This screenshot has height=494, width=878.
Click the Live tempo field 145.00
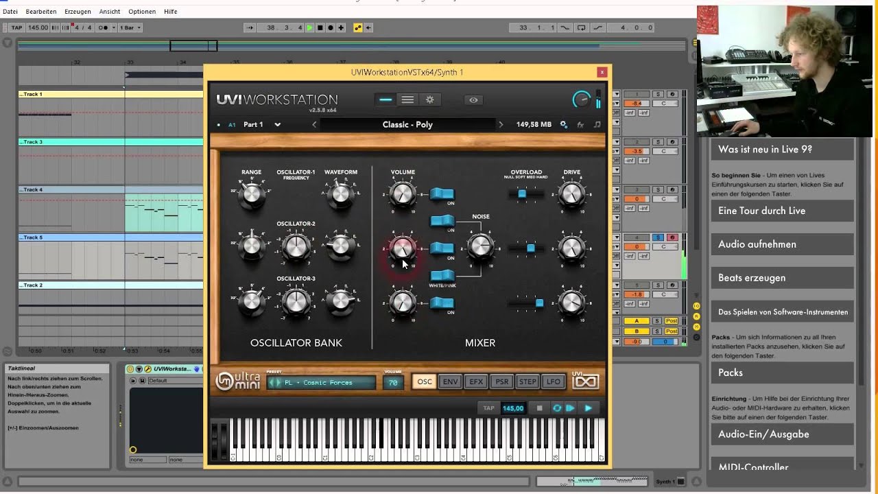tap(38, 27)
